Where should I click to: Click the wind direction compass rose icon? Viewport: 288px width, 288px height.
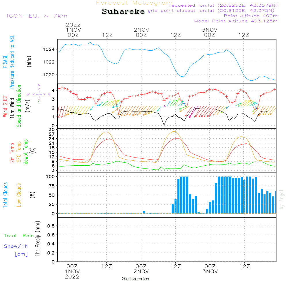[39, 94]
